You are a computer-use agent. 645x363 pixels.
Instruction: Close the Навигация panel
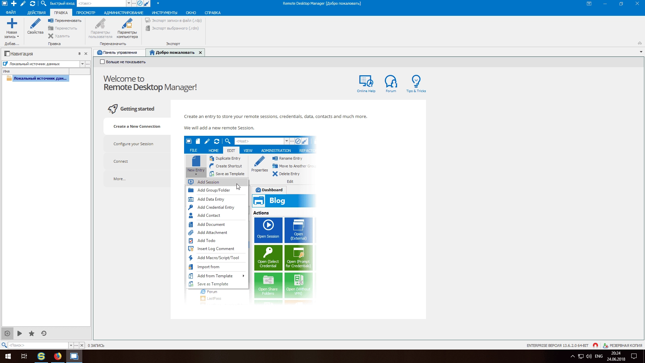(86, 53)
